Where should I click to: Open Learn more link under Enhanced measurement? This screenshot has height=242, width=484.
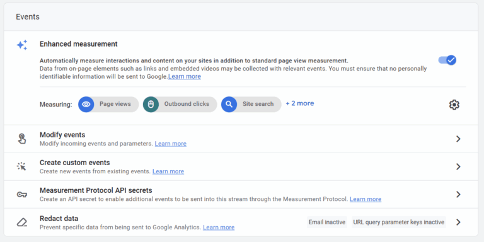(185, 76)
